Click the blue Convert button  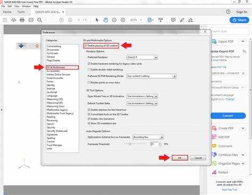click(x=228, y=116)
